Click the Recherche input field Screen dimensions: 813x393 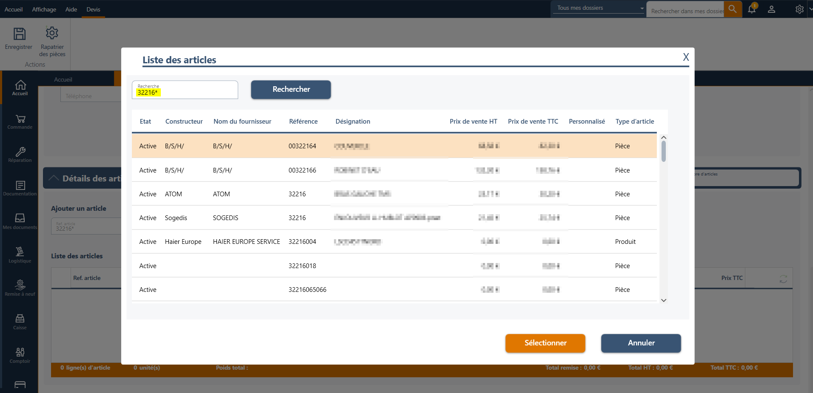click(185, 90)
